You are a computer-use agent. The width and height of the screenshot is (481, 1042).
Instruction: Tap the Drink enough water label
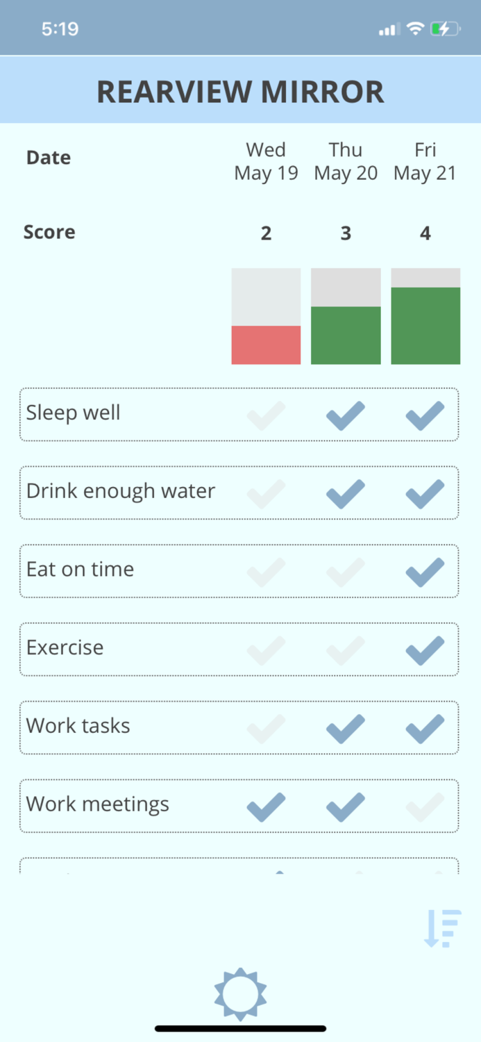[x=121, y=491]
